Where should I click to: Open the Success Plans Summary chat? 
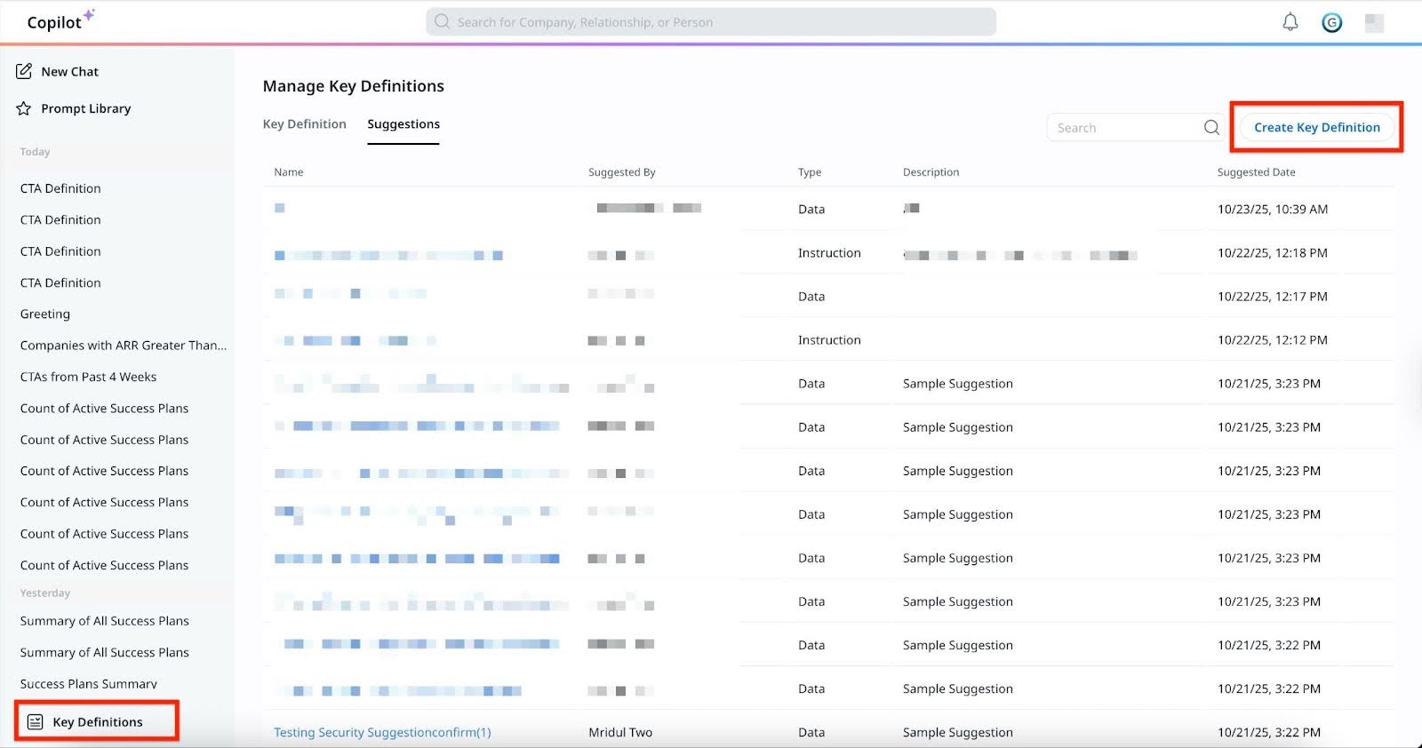(88, 683)
